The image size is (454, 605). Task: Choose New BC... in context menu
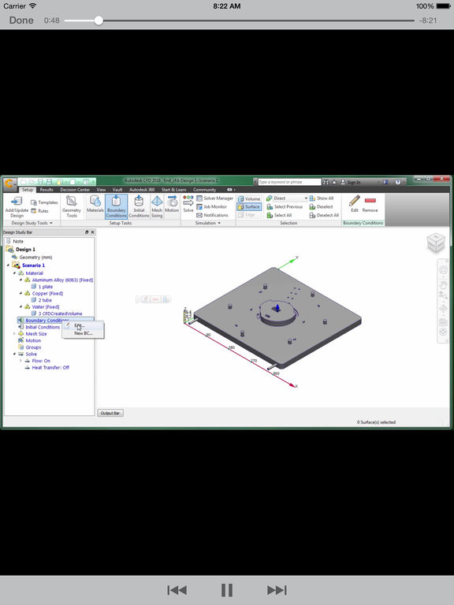(83, 333)
